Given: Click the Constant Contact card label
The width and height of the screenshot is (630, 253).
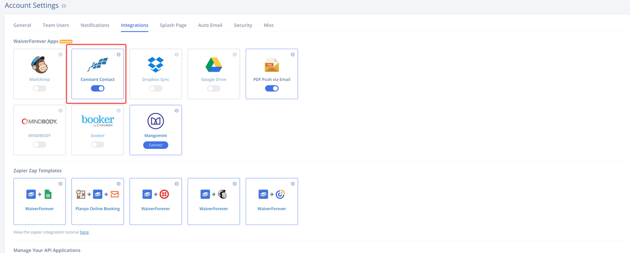Looking at the screenshot, I should click(x=97, y=79).
